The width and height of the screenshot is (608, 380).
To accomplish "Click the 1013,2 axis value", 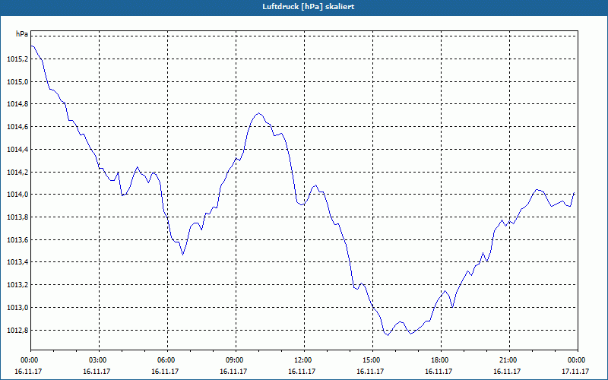I will coord(17,285).
